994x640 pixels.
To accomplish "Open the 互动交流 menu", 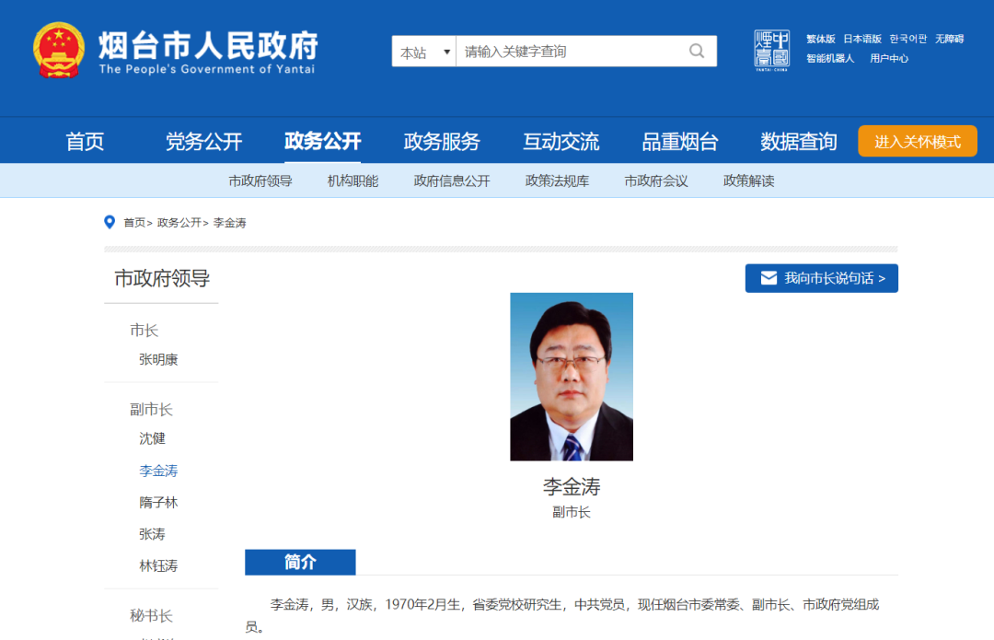I will (x=561, y=140).
